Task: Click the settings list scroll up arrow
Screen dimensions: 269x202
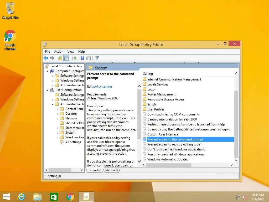Action: [236, 73]
